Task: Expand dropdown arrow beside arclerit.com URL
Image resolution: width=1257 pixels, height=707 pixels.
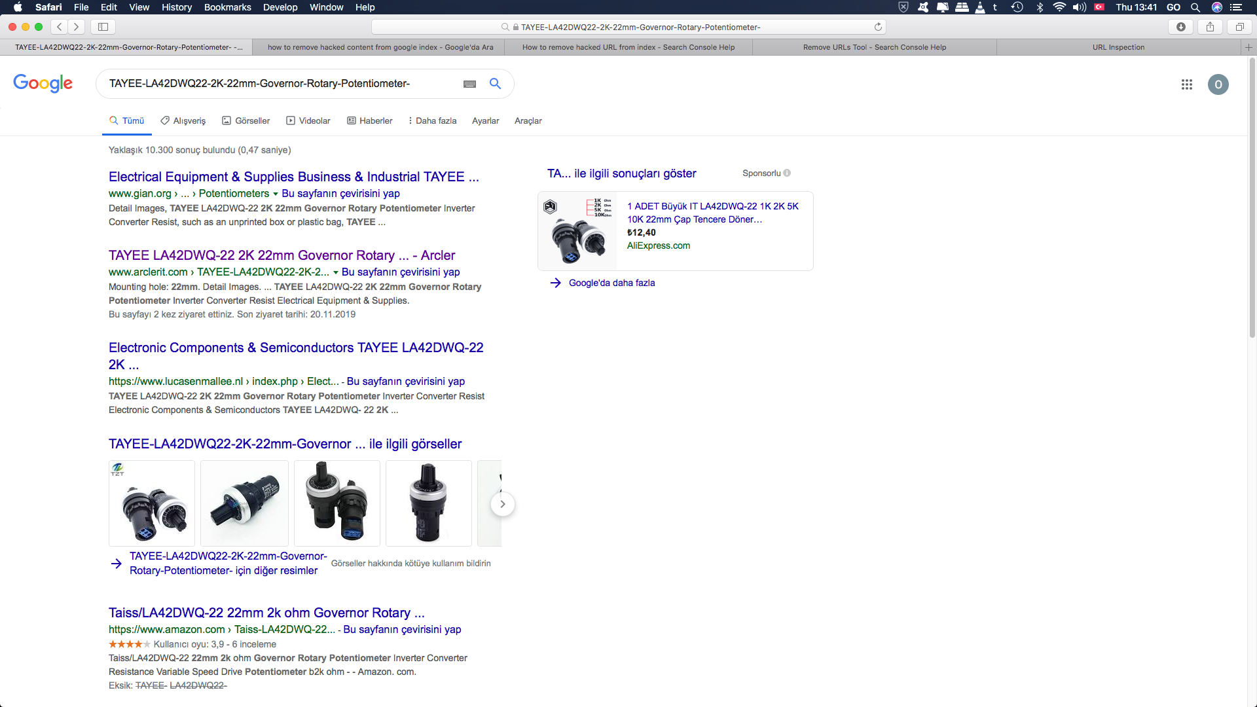Action: (x=336, y=272)
